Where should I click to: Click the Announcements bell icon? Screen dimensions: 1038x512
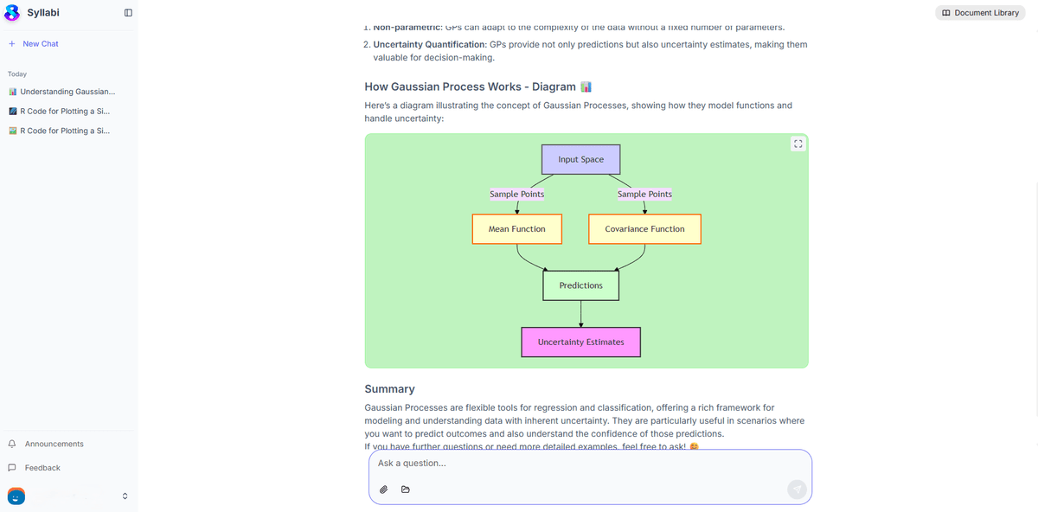coord(12,444)
